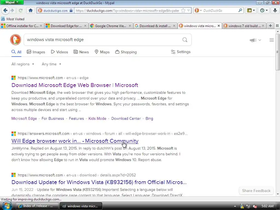Open Download Update for Windows Vista KB932156 result

click(99, 182)
